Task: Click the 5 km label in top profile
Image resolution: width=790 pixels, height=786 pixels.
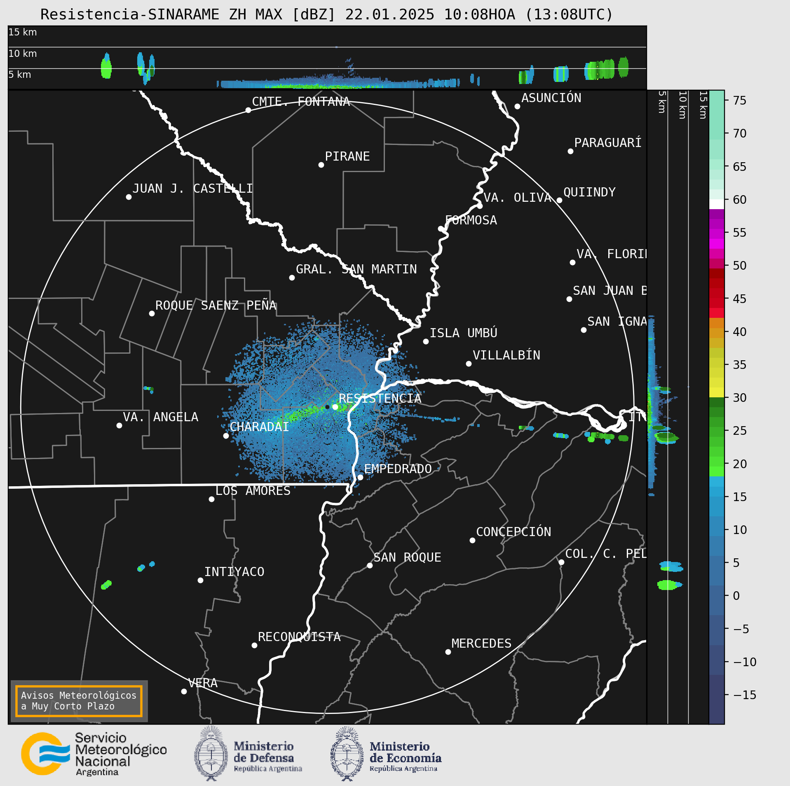Action: (20, 75)
